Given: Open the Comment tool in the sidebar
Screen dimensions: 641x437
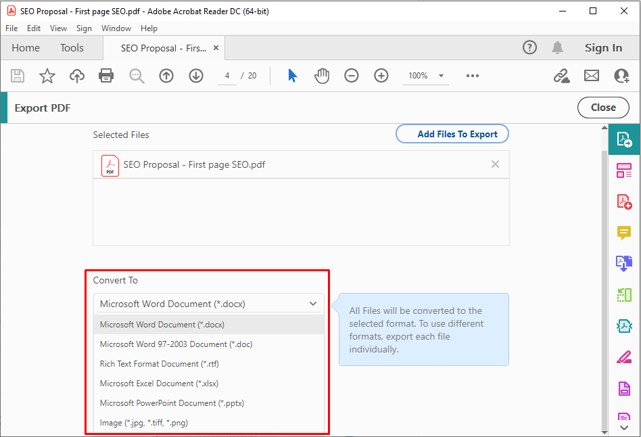Looking at the screenshot, I should pos(623,232).
